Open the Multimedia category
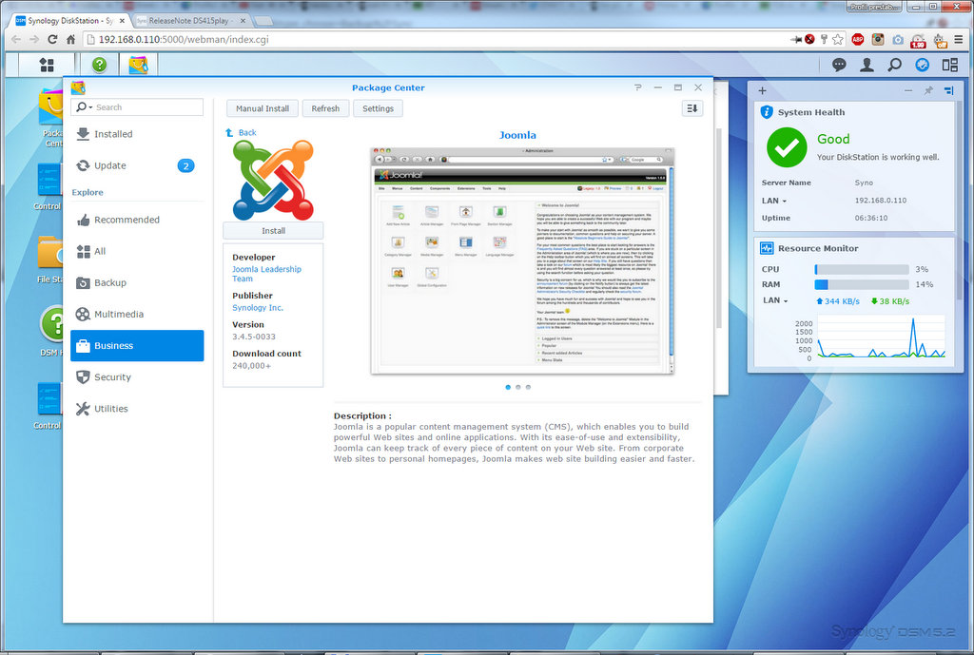974x655 pixels. point(137,314)
